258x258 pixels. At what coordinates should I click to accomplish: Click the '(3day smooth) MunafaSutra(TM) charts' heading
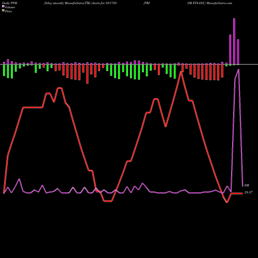[x=72, y=3]
